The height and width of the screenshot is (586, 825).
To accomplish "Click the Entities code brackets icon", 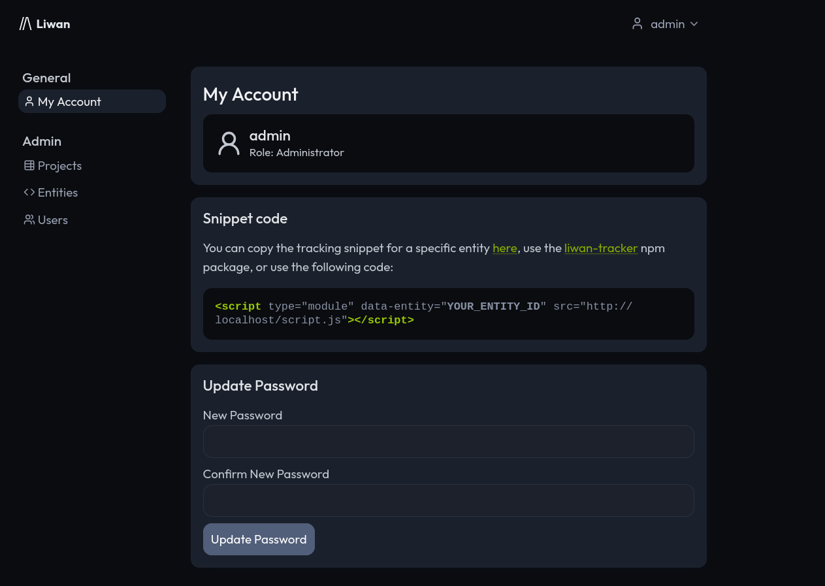I will tap(29, 192).
